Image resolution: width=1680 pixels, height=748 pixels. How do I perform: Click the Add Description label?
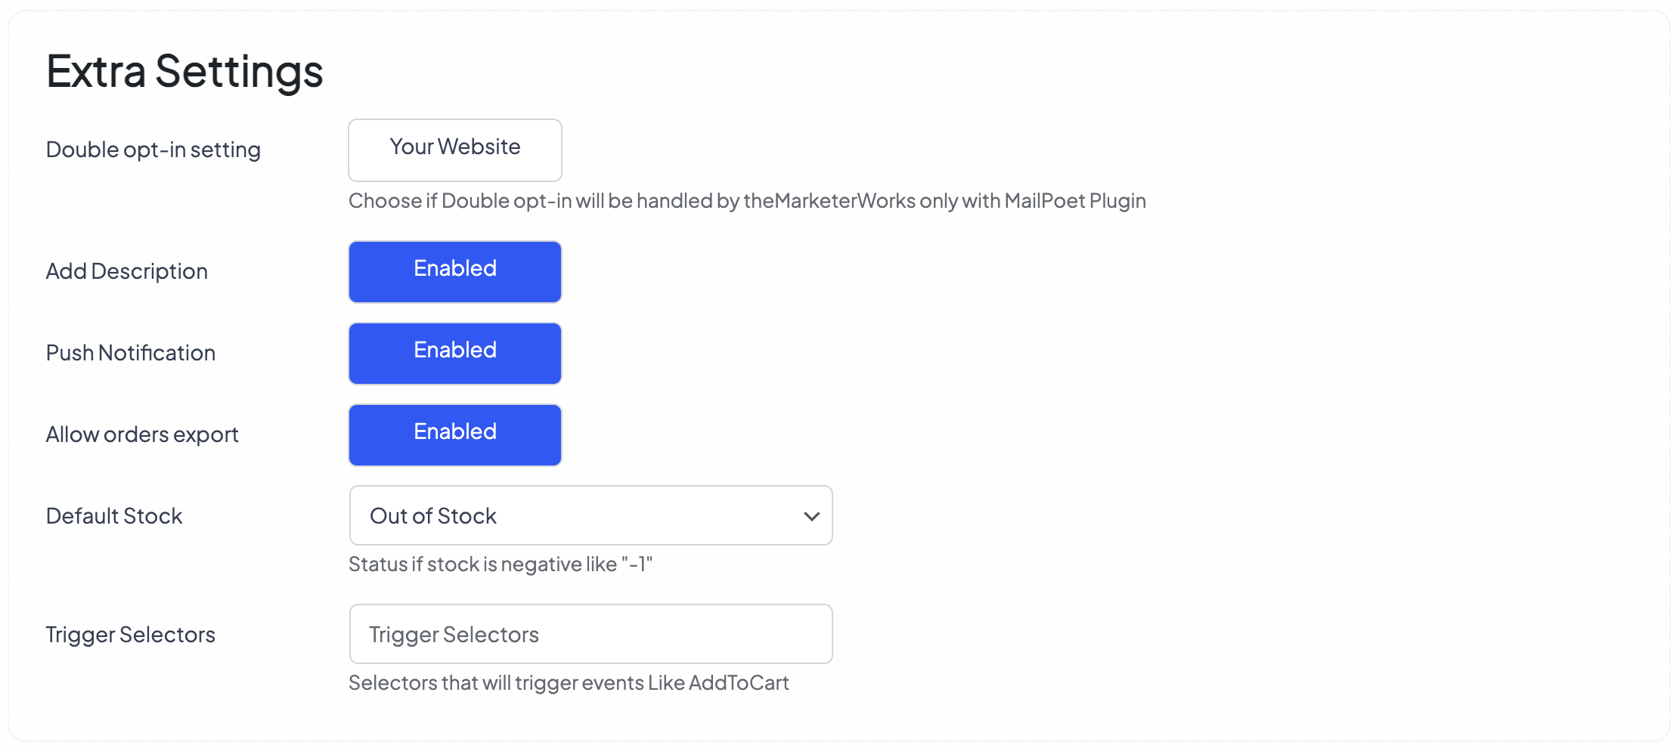(x=126, y=271)
